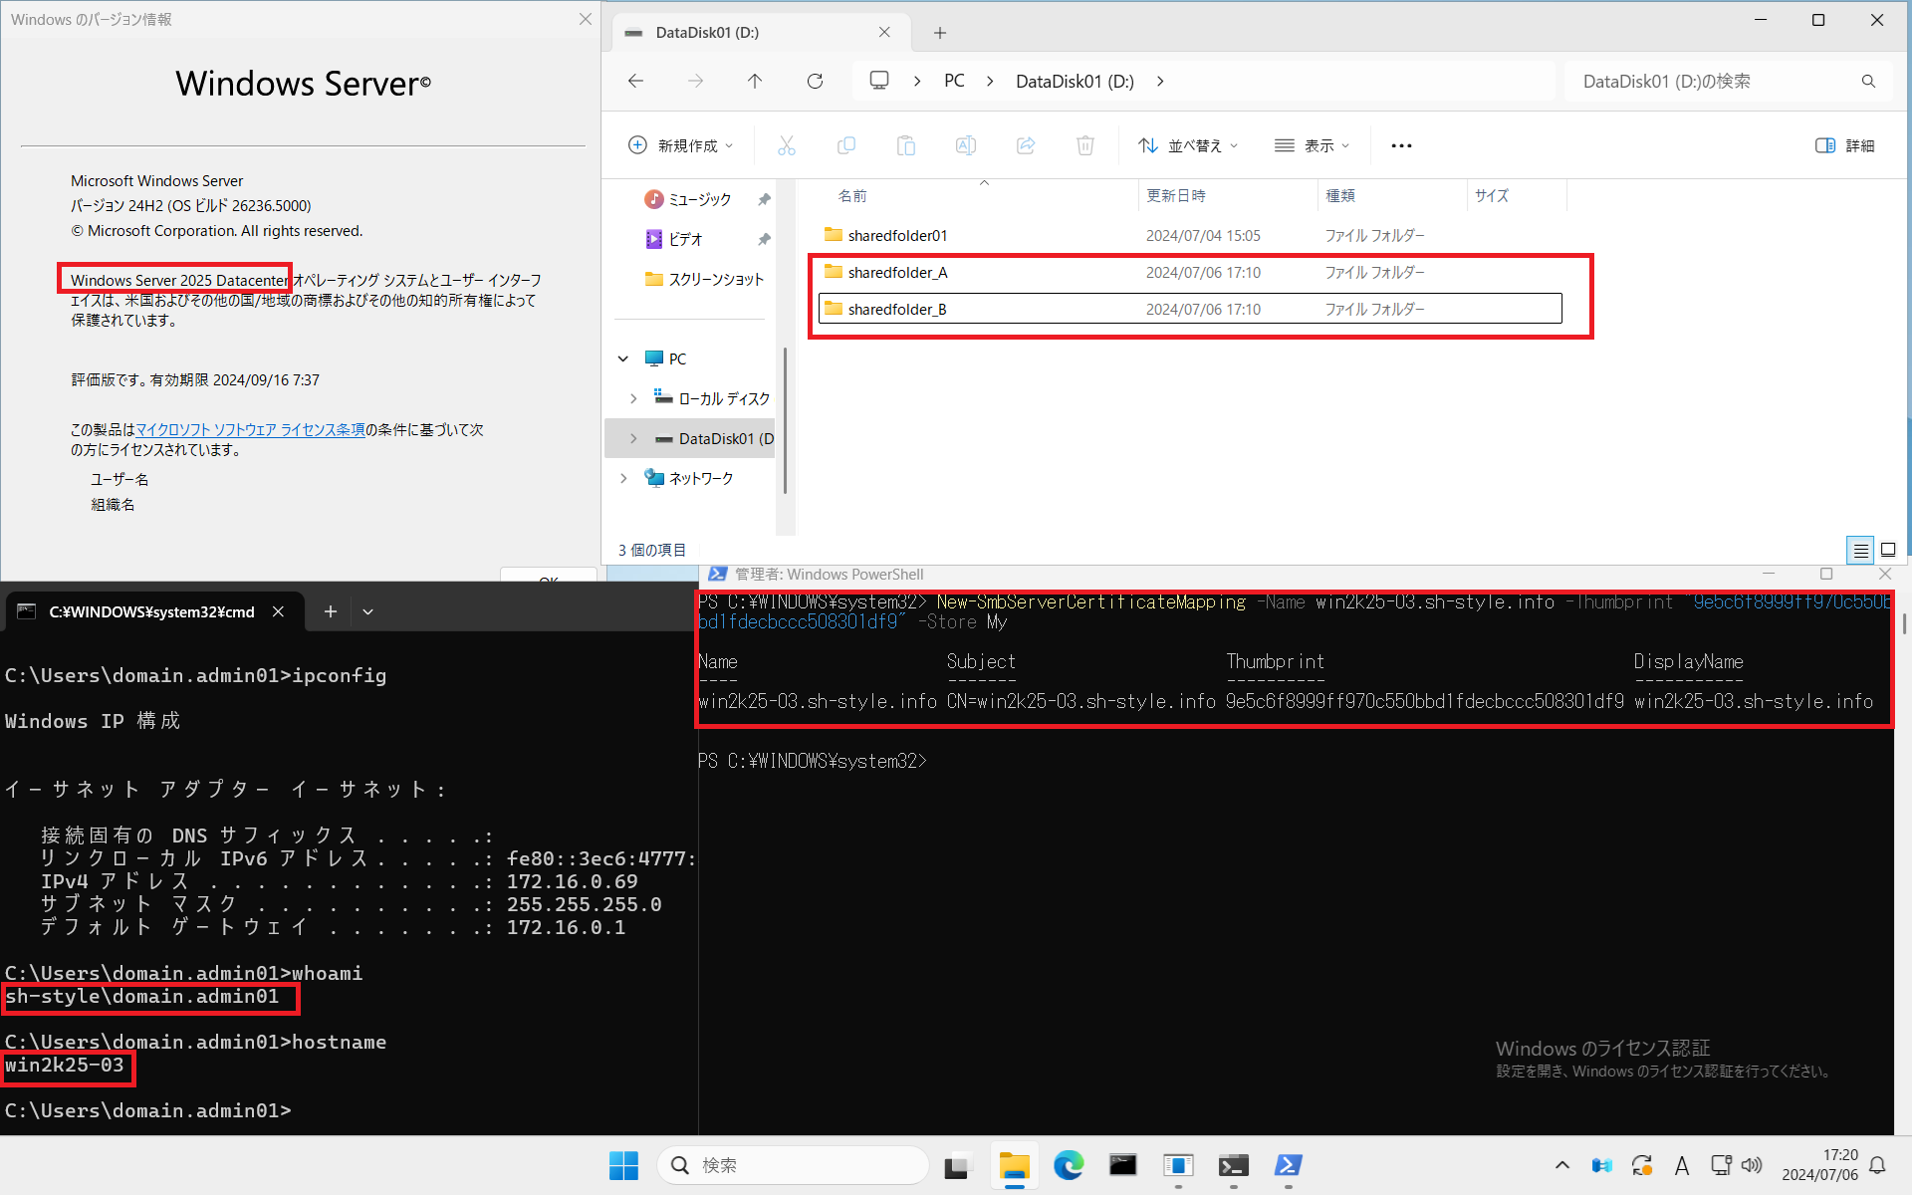Click the back navigation arrow

coord(635,82)
